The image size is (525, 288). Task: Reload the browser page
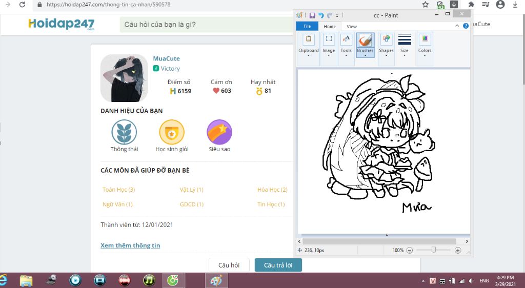click(x=22, y=5)
